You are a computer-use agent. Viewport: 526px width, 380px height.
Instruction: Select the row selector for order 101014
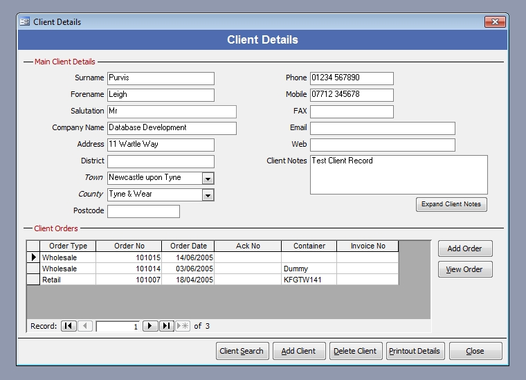click(33, 269)
